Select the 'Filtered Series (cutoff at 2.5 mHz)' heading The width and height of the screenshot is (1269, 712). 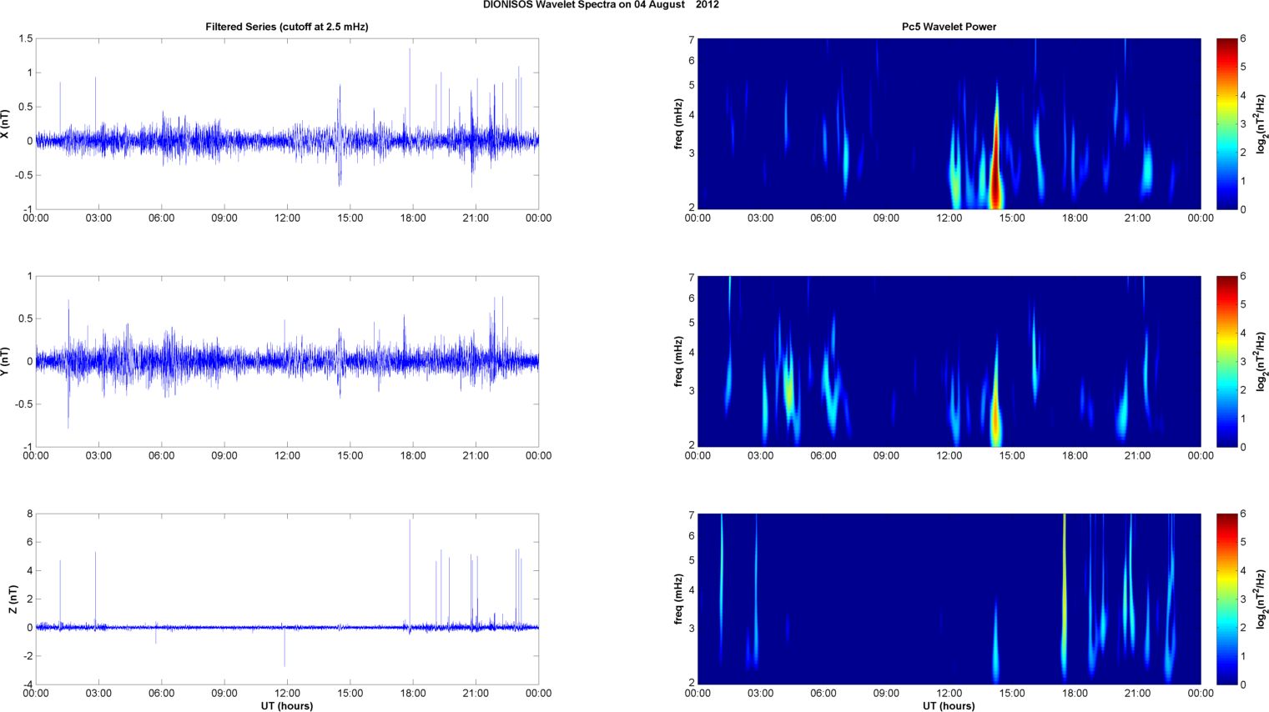(287, 27)
